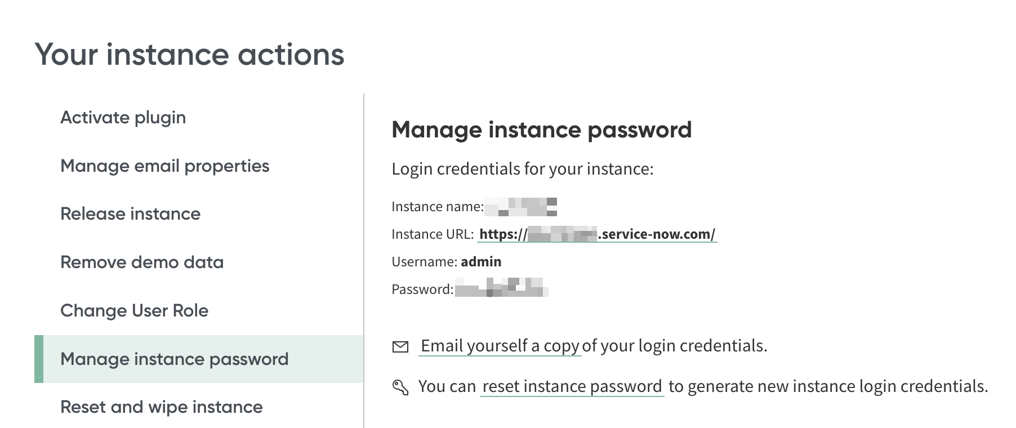Click the blurred password value

tap(501, 288)
